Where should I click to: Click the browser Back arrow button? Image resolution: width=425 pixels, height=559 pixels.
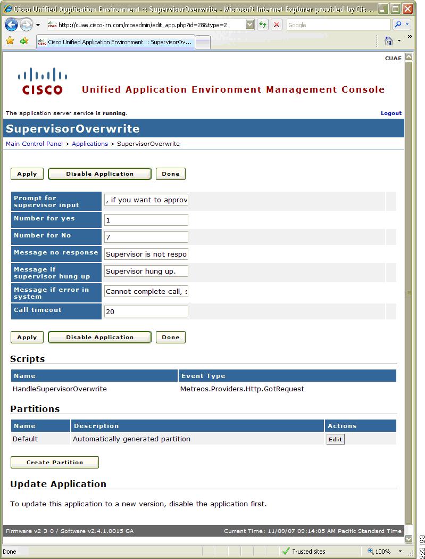[11, 24]
